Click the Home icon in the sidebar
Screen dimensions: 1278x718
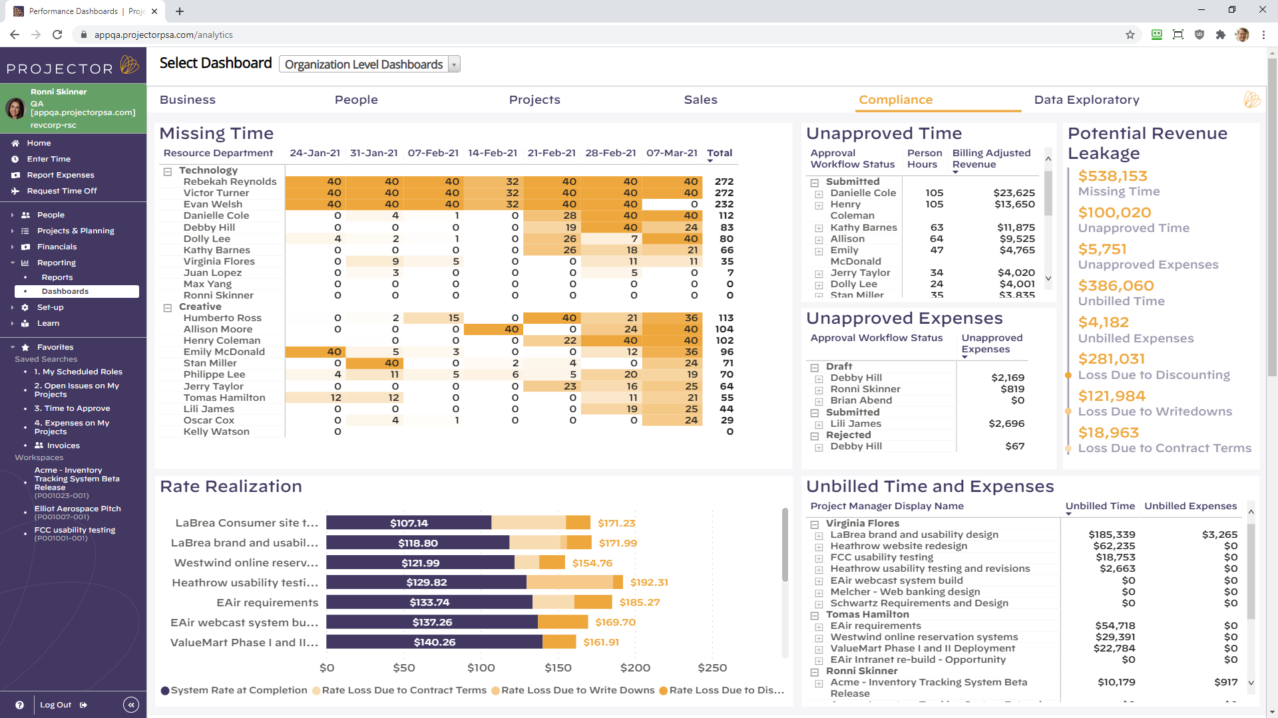tap(16, 143)
